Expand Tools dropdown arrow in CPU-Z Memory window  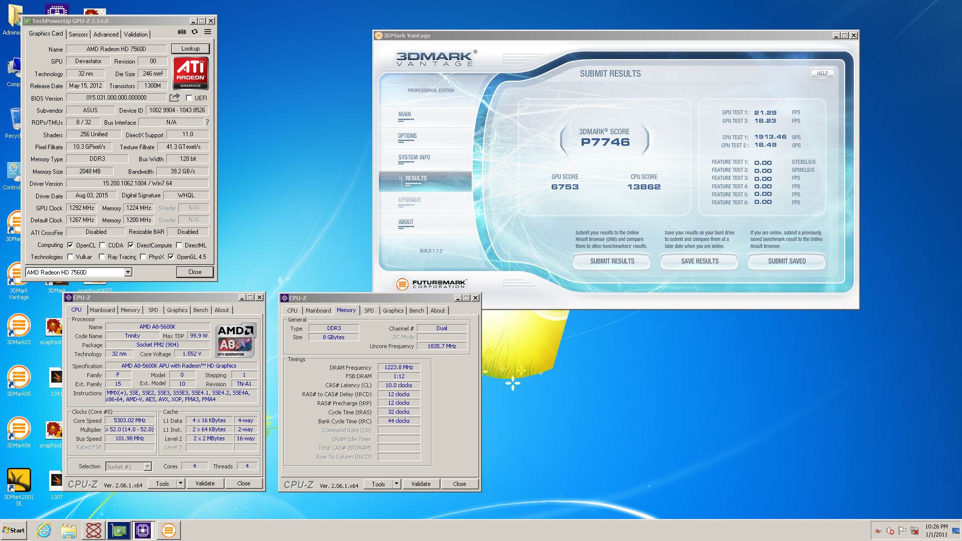[x=397, y=484]
